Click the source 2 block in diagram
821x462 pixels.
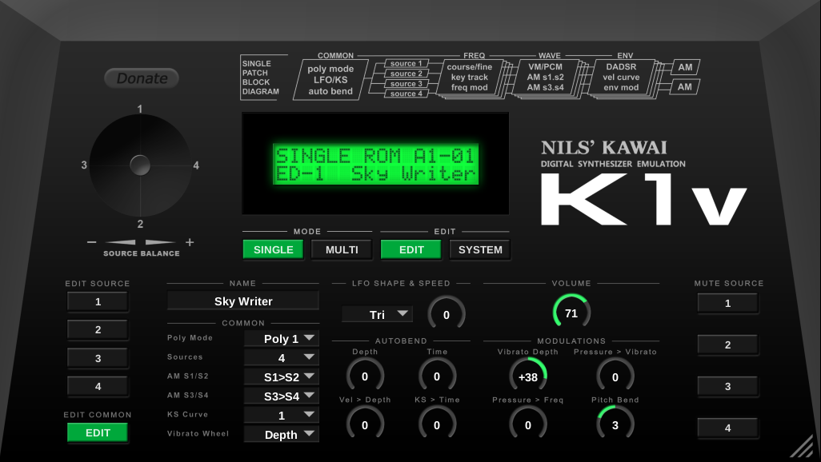click(x=406, y=74)
